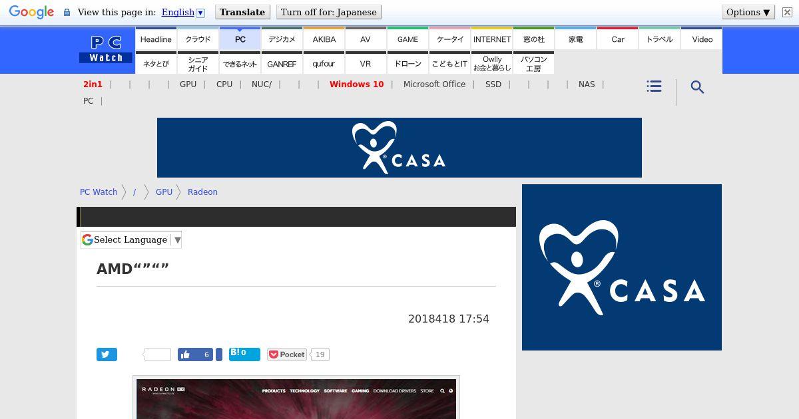Open the Owlly お金と暮らし tab
799x419 pixels.
[x=491, y=64]
